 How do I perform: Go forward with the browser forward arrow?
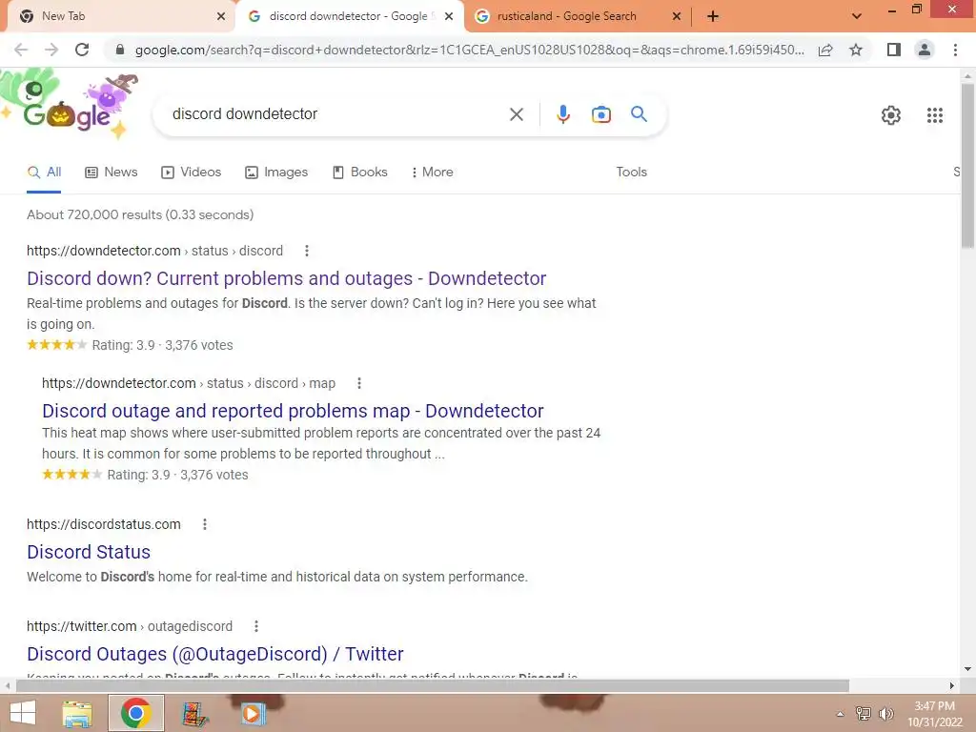(x=51, y=50)
